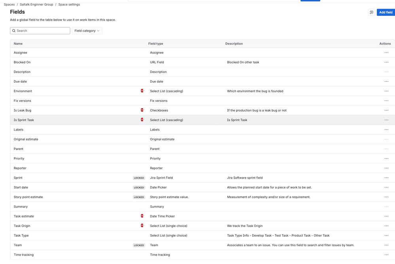
Task: Click the red icon on Task Origin row
Action: click(x=142, y=226)
